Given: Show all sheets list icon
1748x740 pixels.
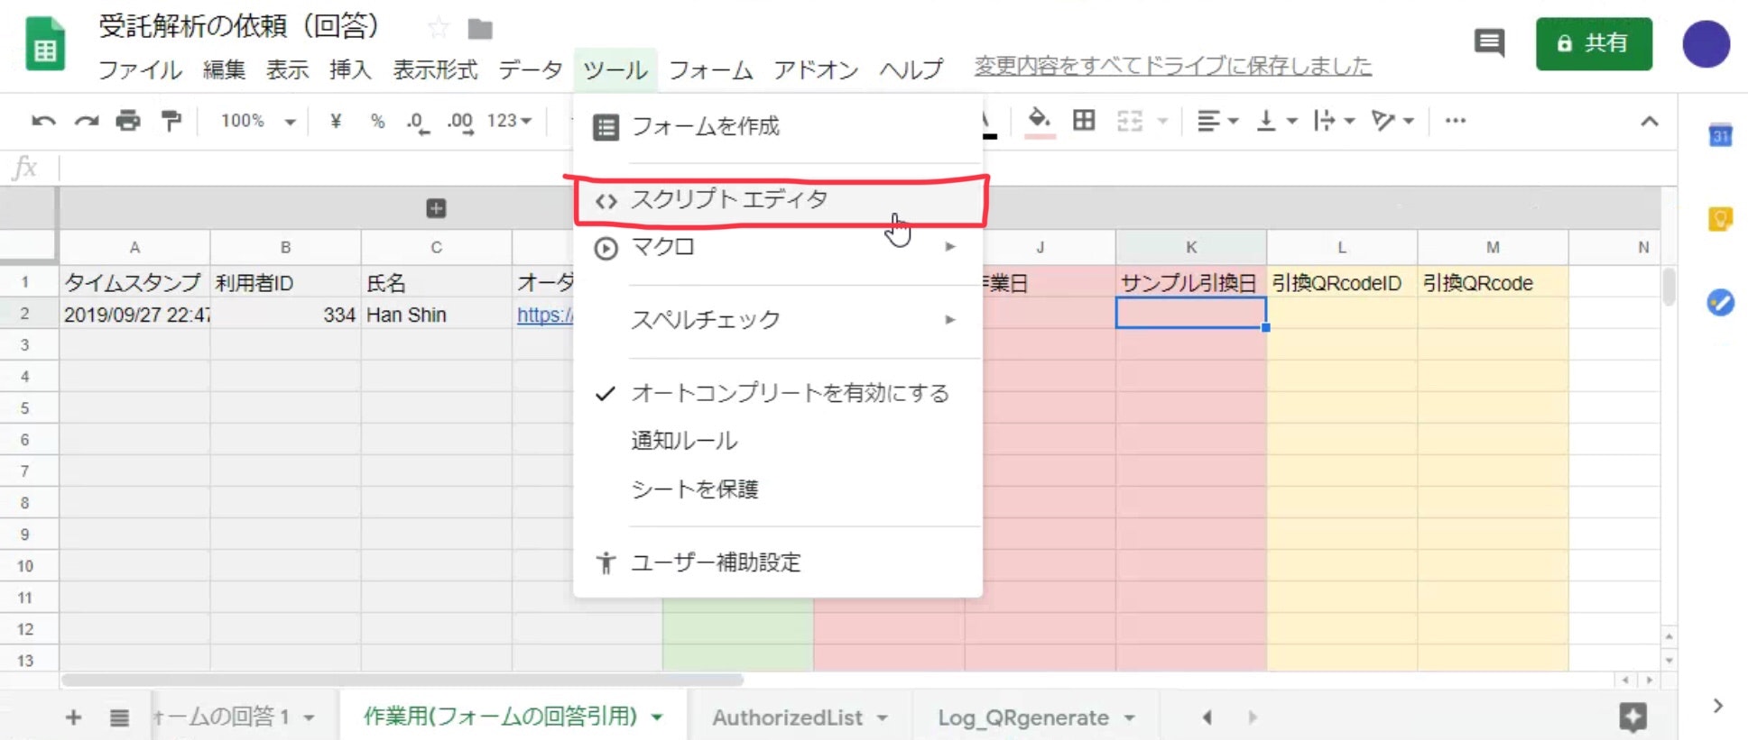Looking at the screenshot, I should (119, 717).
